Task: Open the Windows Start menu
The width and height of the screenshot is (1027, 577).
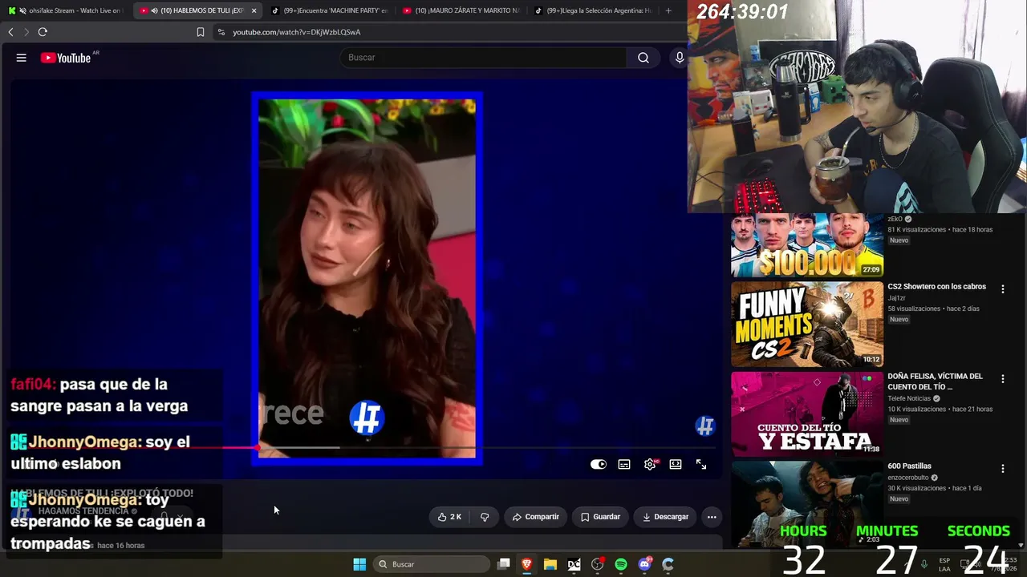Action: tap(359, 564)
